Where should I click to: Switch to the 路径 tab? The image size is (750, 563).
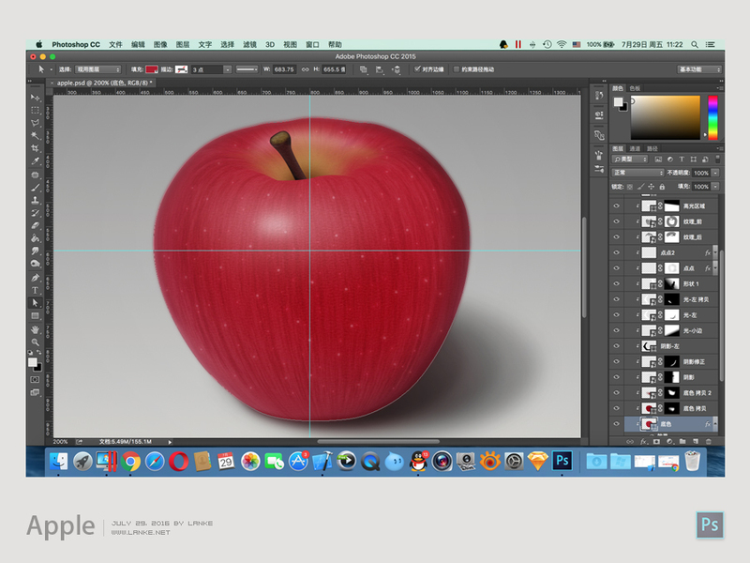coord(652,148)
